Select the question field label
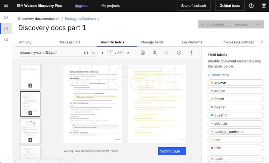 coord(236,115)
